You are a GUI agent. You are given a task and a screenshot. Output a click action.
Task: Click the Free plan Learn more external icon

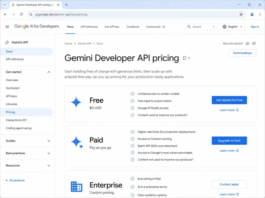pos(237,110)
